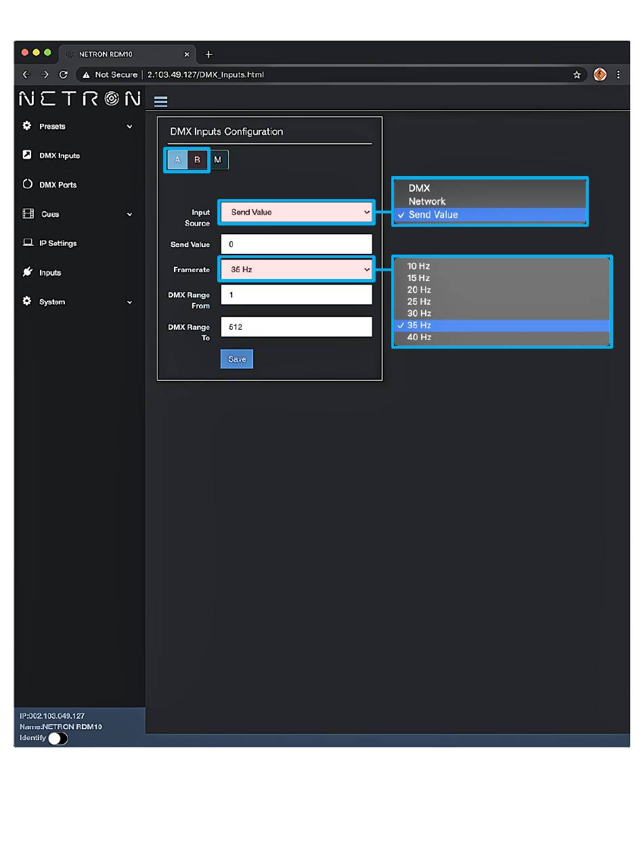Open DMX Inputs page link
Screen dimensions: 643x864
click(x=60, y=156)
